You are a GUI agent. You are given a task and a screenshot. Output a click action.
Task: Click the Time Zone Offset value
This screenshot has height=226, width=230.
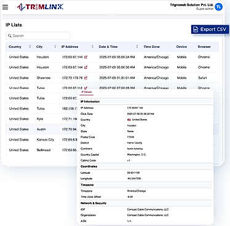[130, 197]
